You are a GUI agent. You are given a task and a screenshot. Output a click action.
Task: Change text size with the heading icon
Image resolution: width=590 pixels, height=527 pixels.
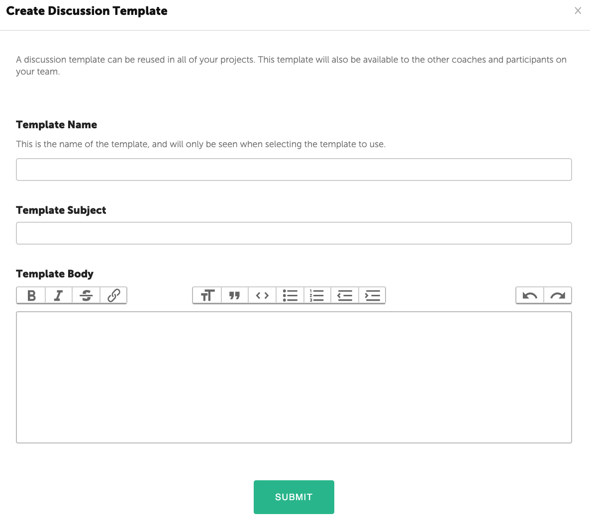pyautogui.click(x=207, y=295)
